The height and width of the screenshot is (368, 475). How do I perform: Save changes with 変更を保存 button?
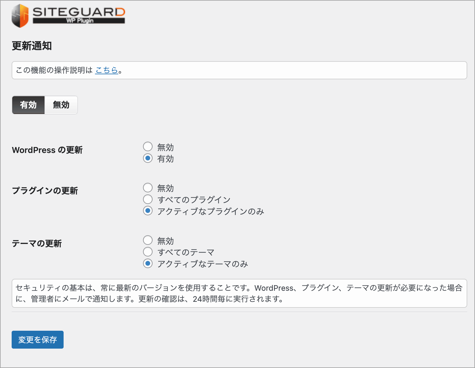point(38,340)
